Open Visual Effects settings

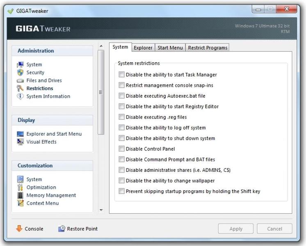pyautogui.click(x=41, y=142)
